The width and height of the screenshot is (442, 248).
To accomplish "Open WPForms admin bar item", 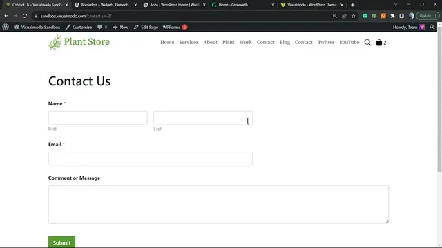I will point(175,27).
